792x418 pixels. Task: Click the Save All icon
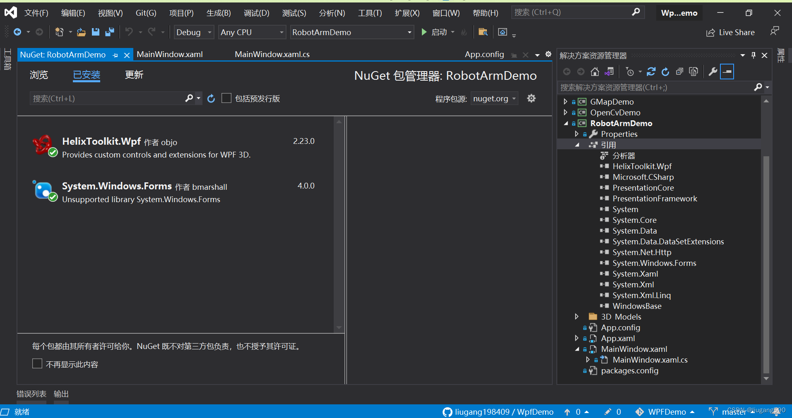click(110, 32)
